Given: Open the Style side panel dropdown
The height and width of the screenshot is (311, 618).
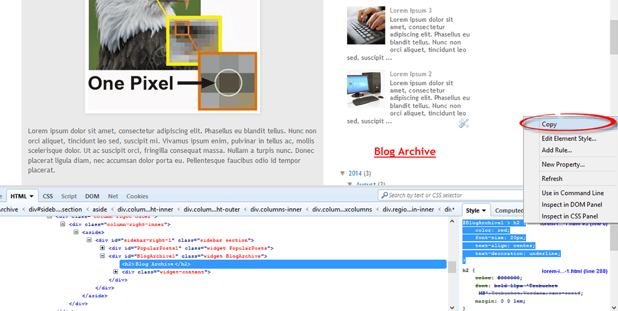Looking at the screenshot, I should (484, 210).
